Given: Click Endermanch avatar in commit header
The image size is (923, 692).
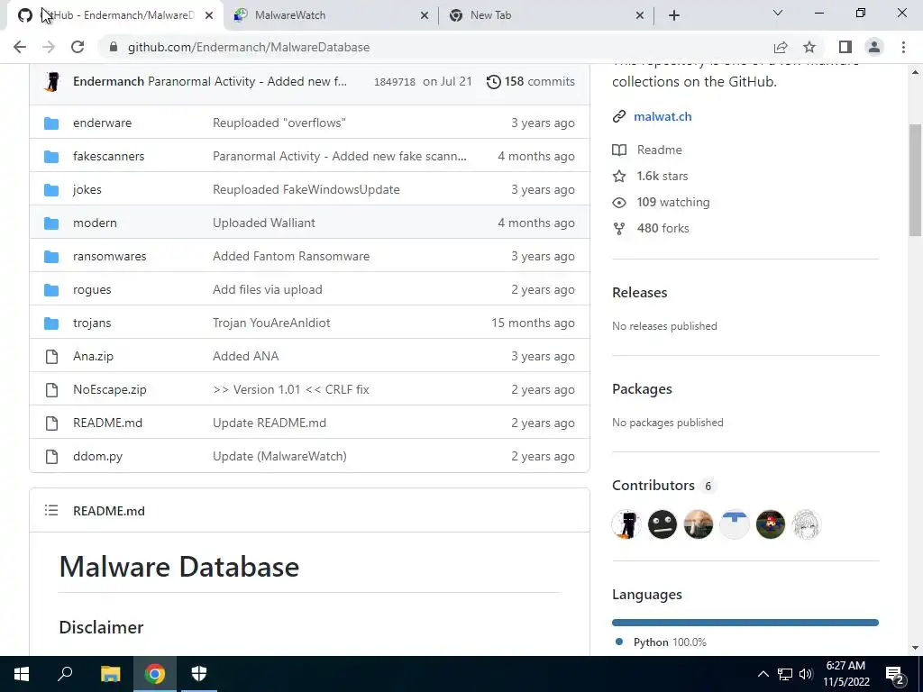Looking at the screenshot, I should tap(51, 82).
